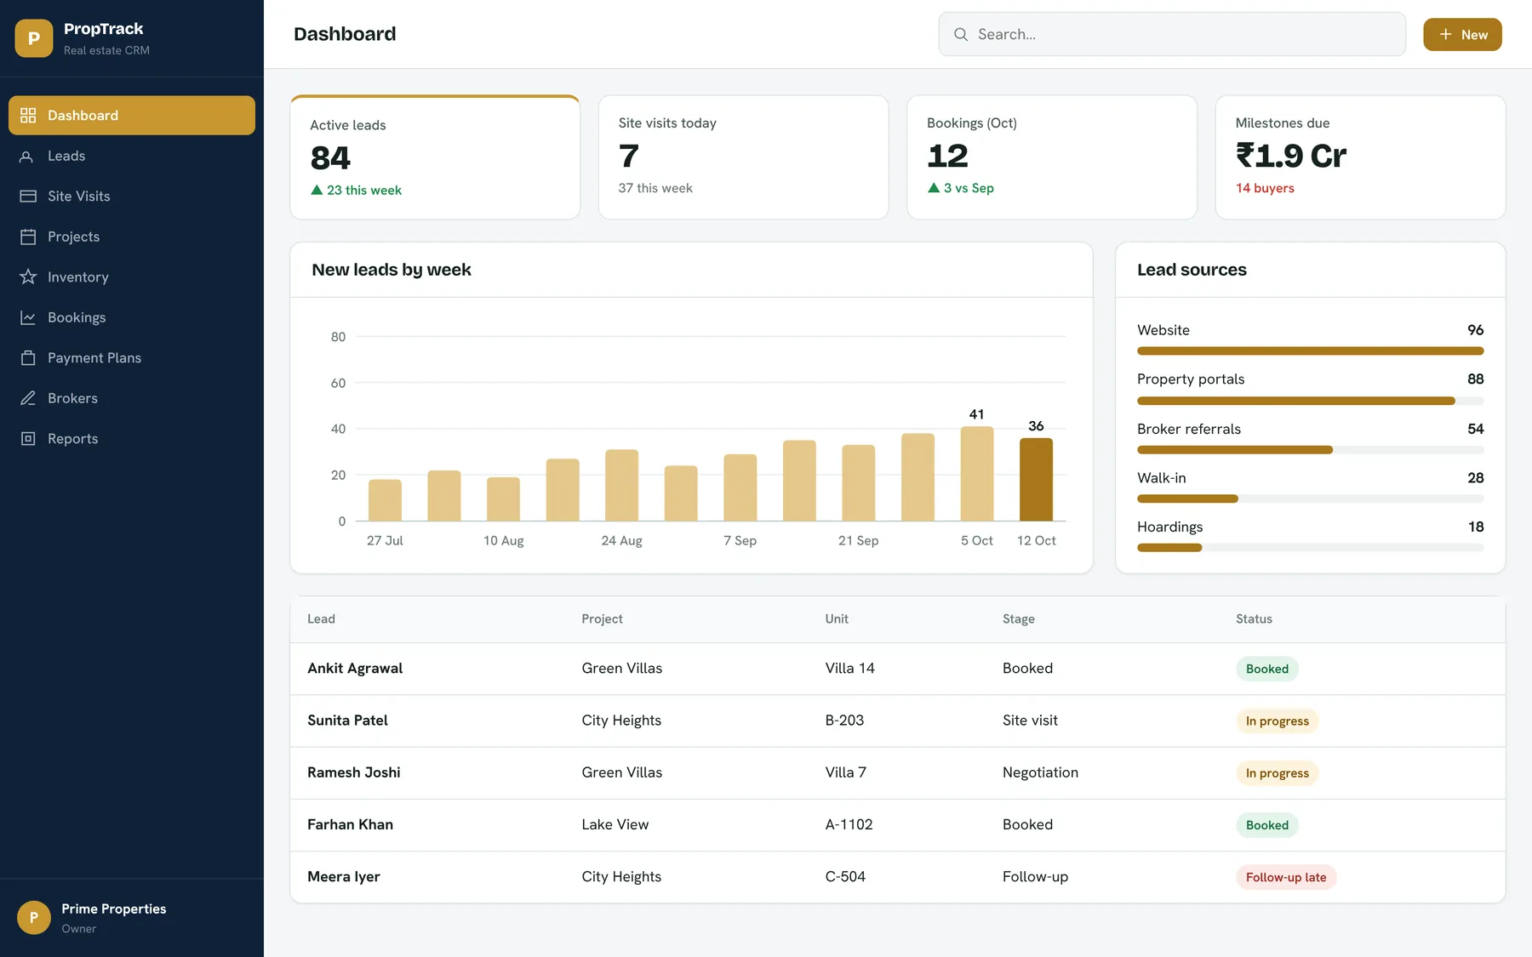Click the Meera Iyer lead name
This screenshot has width=1532, height=957.
coord(343,876)
